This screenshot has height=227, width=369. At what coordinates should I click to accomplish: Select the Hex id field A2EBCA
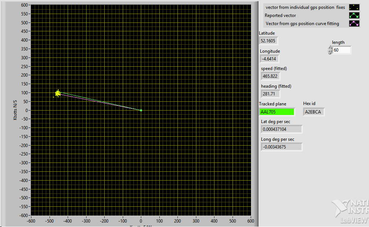314,112
